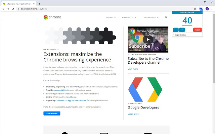Expand the Target Selector section
Screen dimensions: 215x134
point(179,35)
